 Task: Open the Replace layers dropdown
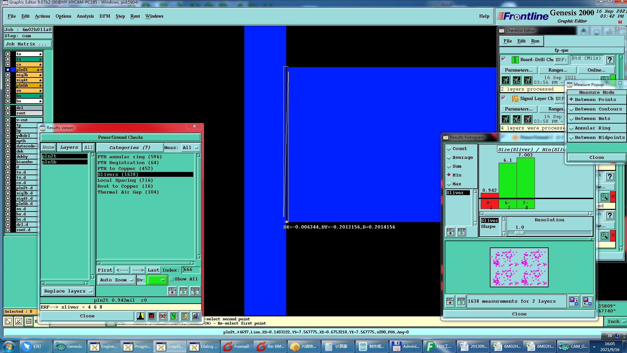[x=68, y=291]
